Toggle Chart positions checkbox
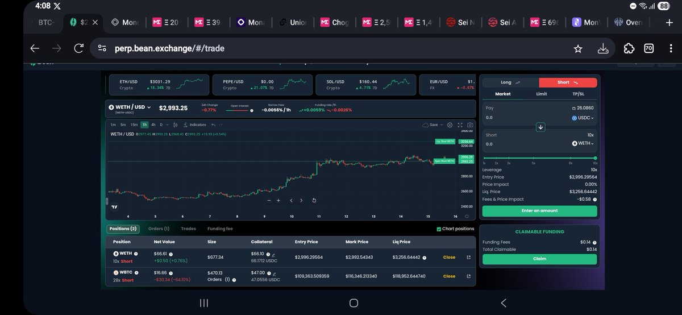The image size is (682, 315). pos(439,229)
